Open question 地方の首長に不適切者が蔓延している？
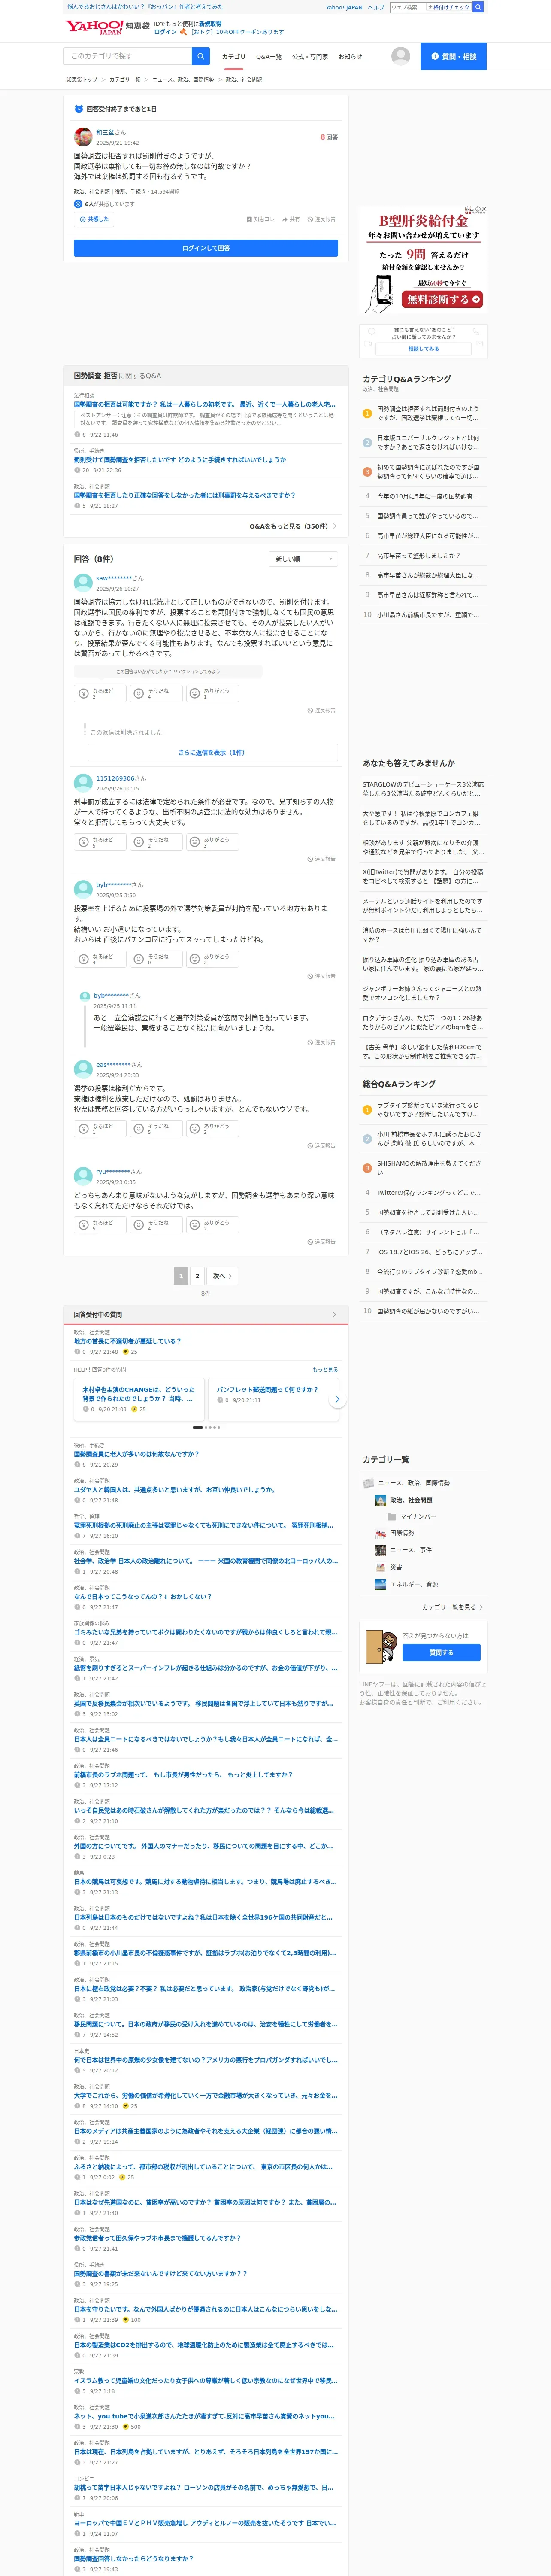 (127, 1341)
